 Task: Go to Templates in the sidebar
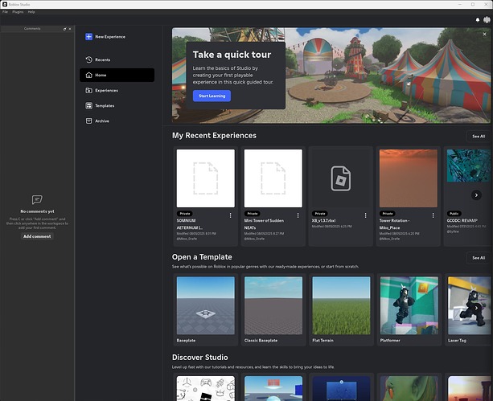tap(117, 105)
